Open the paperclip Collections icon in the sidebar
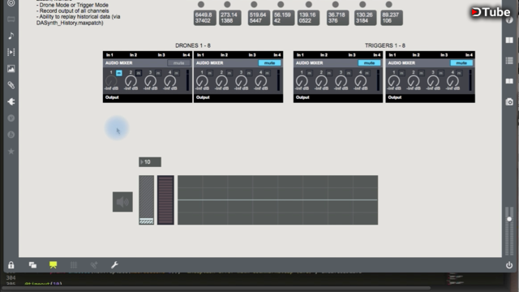519x292 pixels. pyautogui.click(x=11, y=85)
